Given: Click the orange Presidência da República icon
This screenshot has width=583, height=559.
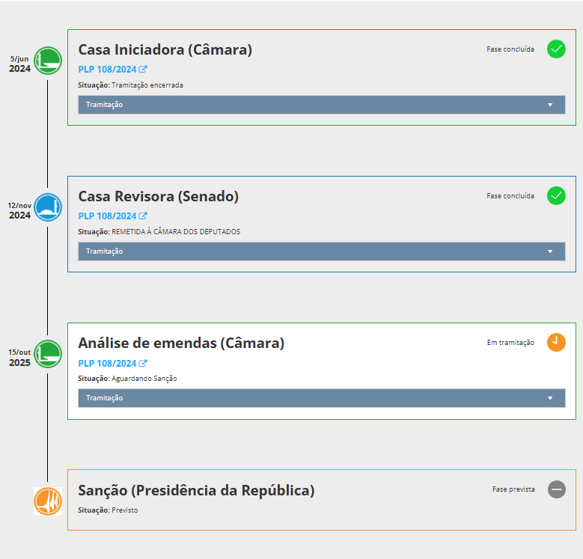Looking at the screenshot, I should [48, 501].
